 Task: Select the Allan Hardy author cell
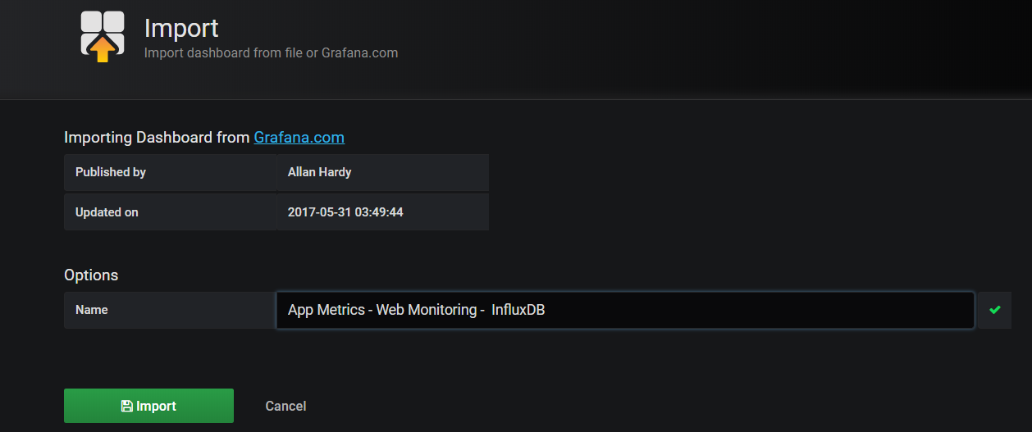(383, 172)
